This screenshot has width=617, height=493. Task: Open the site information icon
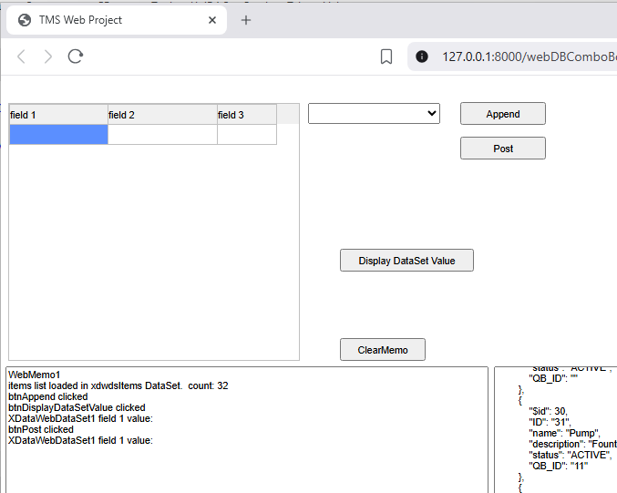(422, 56)
